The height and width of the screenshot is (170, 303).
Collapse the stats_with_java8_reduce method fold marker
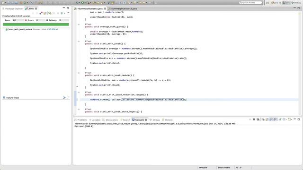coord(79,73)
